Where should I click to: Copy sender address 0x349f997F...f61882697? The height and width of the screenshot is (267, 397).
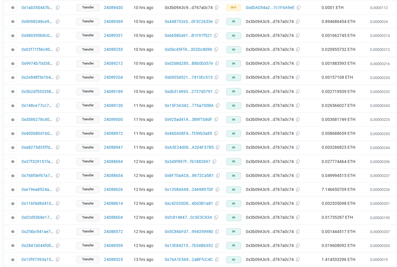(214, 162)
